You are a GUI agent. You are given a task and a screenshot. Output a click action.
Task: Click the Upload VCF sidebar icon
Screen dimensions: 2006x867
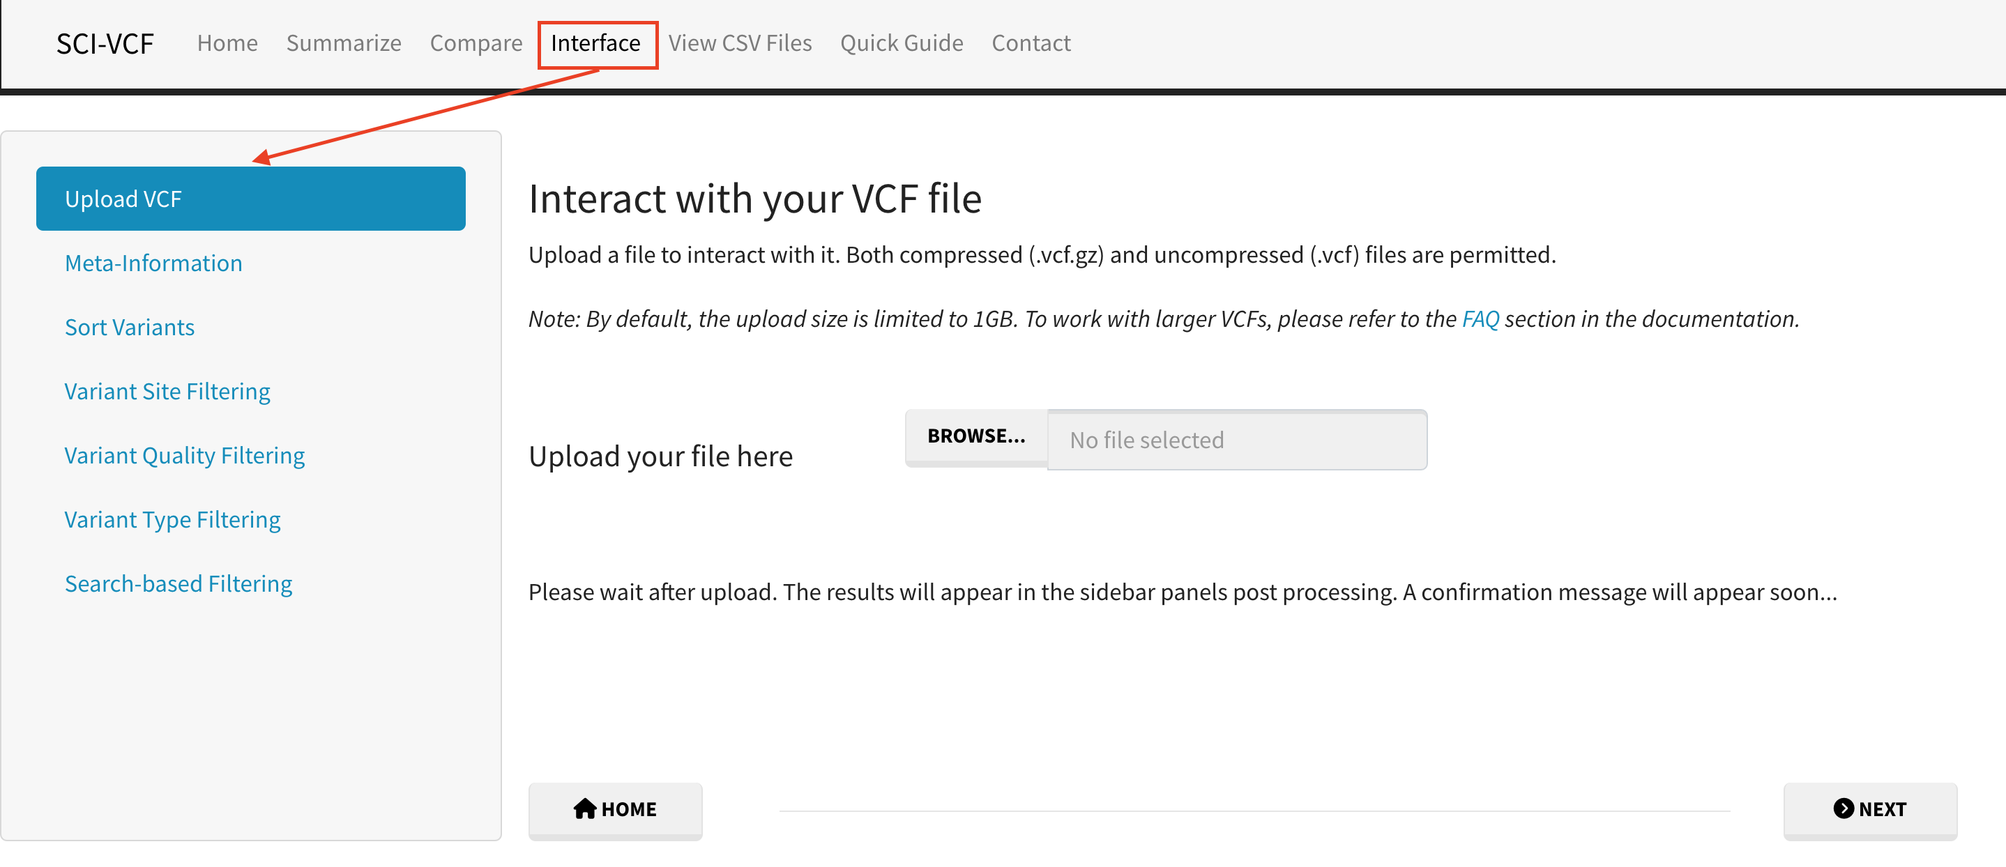pyautogui.click(x=251, y=198)
